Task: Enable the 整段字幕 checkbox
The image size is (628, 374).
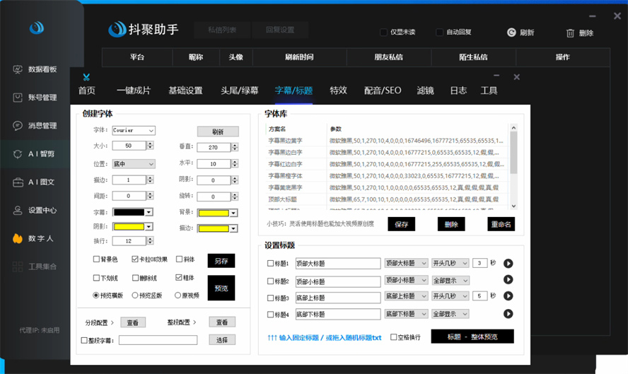Action: 84,340
